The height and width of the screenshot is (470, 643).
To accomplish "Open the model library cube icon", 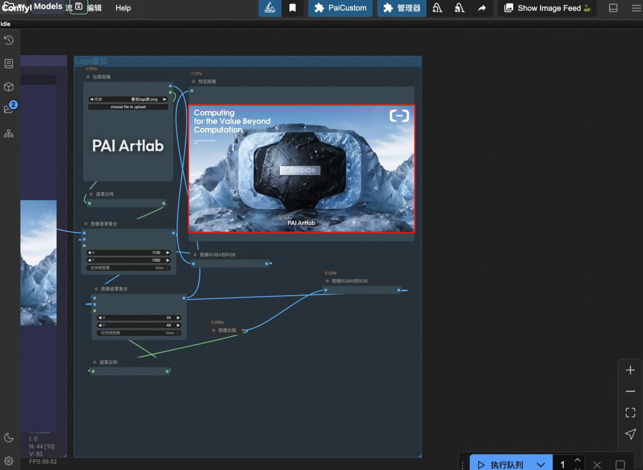I will [x=8, y=87].
